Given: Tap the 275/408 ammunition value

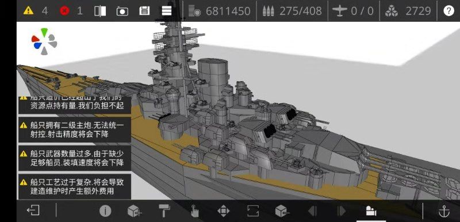Looking at the screenshot, I should click(301, 11).
